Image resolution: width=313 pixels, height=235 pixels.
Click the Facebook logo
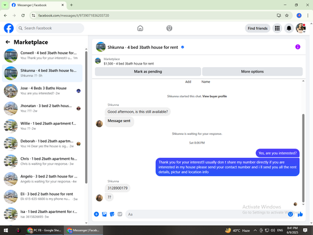pos(9,28)
